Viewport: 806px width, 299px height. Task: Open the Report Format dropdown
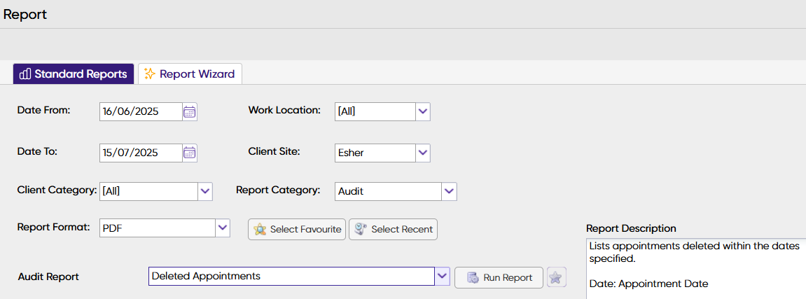coord(222,228)
